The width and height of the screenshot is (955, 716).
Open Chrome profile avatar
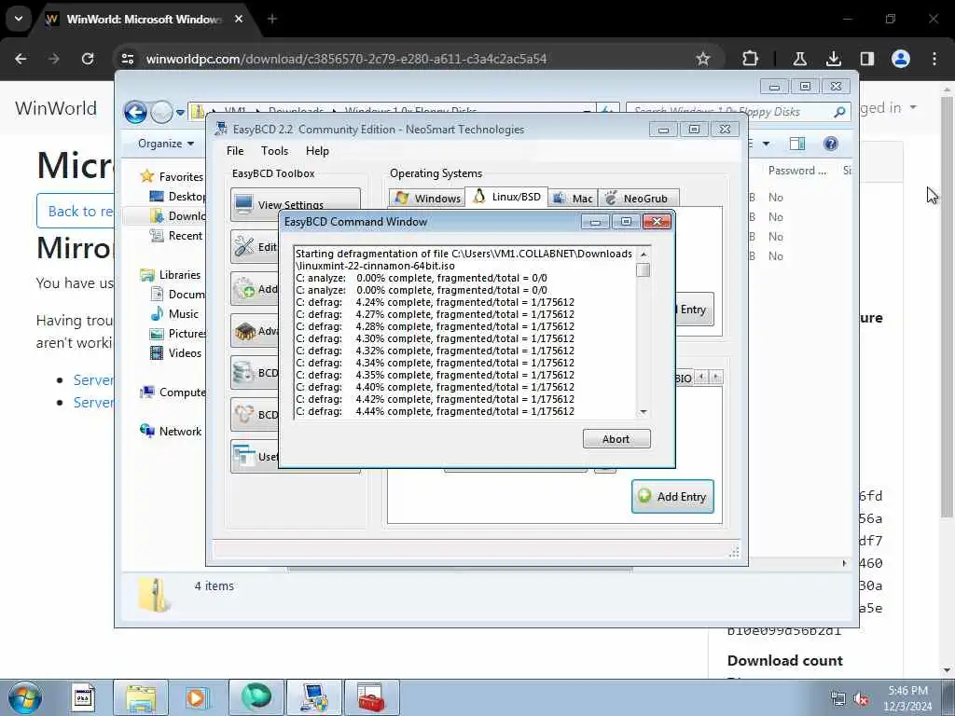901,59
